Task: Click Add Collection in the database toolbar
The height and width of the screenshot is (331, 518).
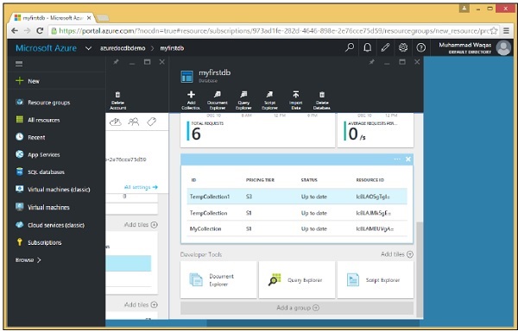Action: (x=191, y=100)
